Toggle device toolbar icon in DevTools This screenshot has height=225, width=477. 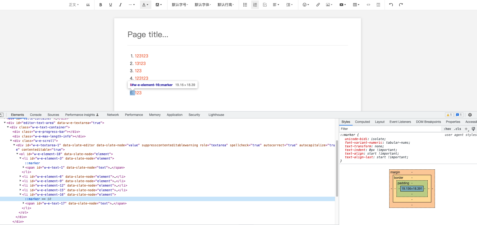2,115
